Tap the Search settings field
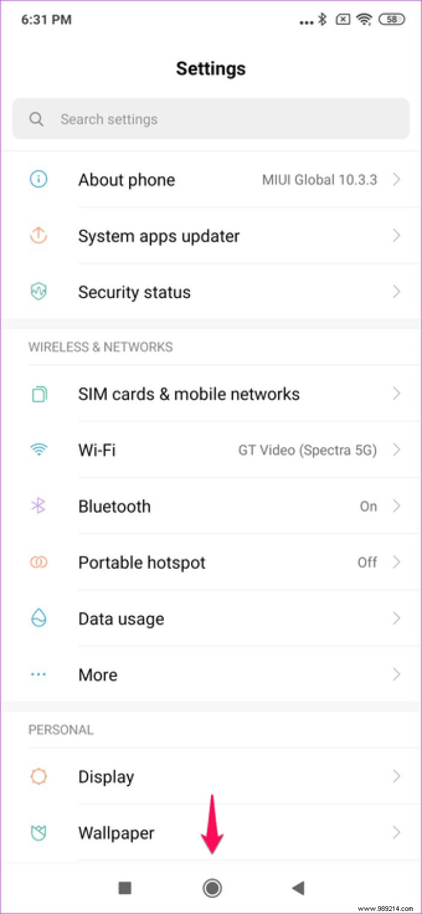 (211, 119)
